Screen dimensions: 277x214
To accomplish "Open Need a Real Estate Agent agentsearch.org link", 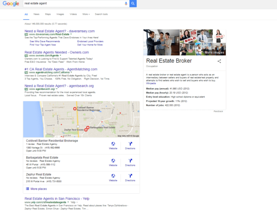I will tap(59, 86).
